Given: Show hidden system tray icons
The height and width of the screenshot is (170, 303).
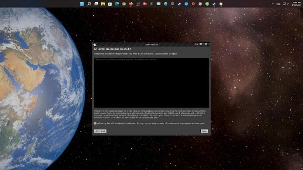Looking at the screenshot, I should 273,4.
